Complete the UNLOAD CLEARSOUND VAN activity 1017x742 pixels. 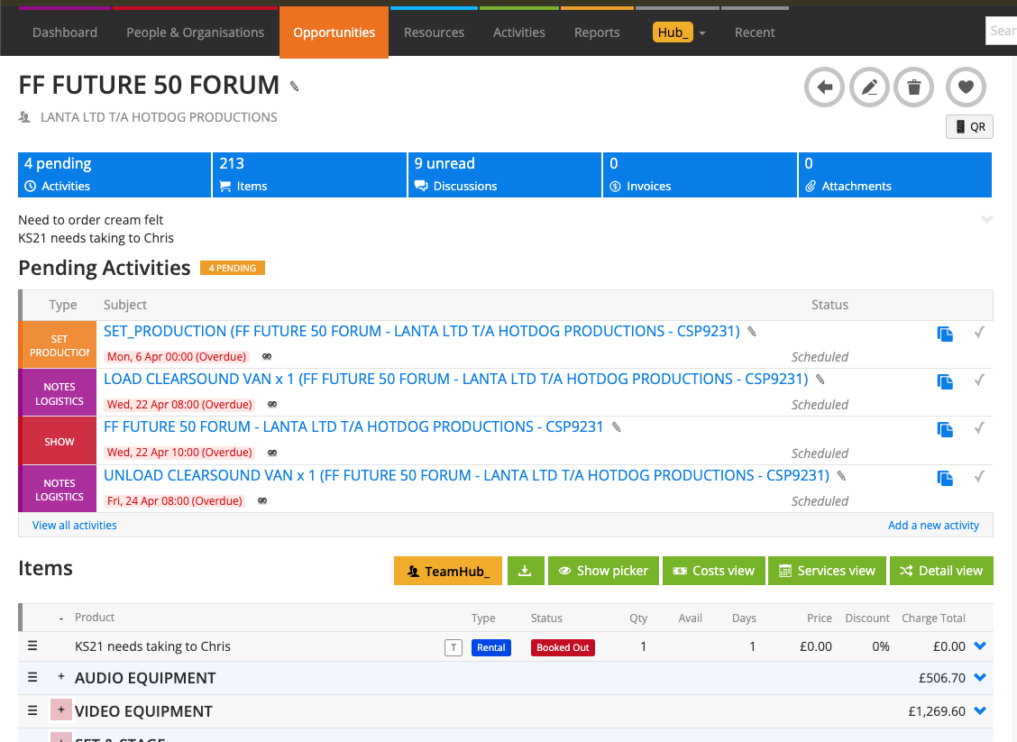pos(980,476)
